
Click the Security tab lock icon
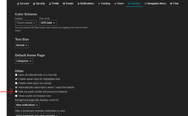pyautogui.click(x=34, y=4)
